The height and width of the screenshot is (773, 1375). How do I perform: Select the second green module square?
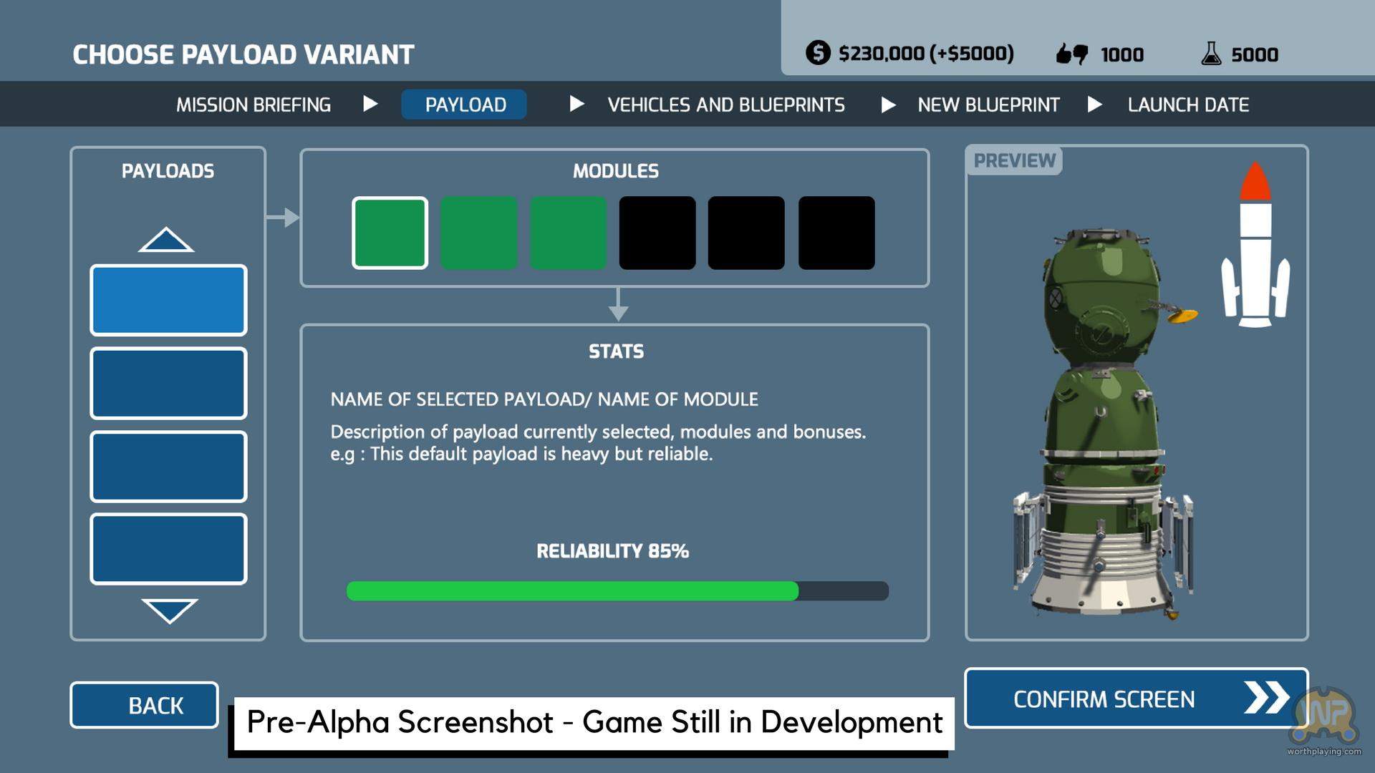pyautogui.click(x=478, y=233)
